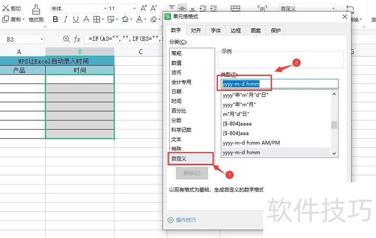Click the merge cells icon
The image size is (376, 238).
pyautogui.click(x=235, y=9)
